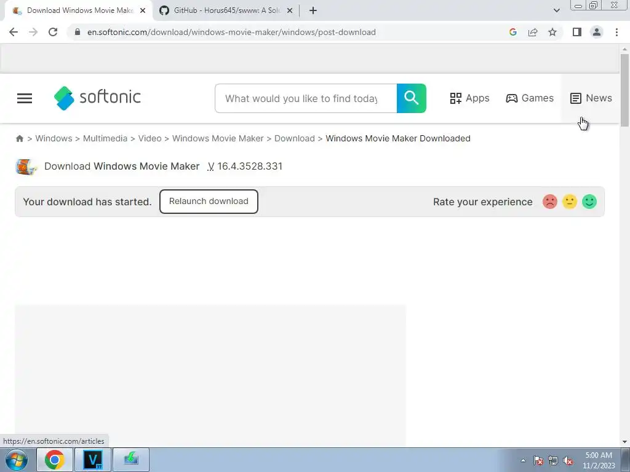Open Windows Movie Maker breadcrumb link

[x=218, y=138]
